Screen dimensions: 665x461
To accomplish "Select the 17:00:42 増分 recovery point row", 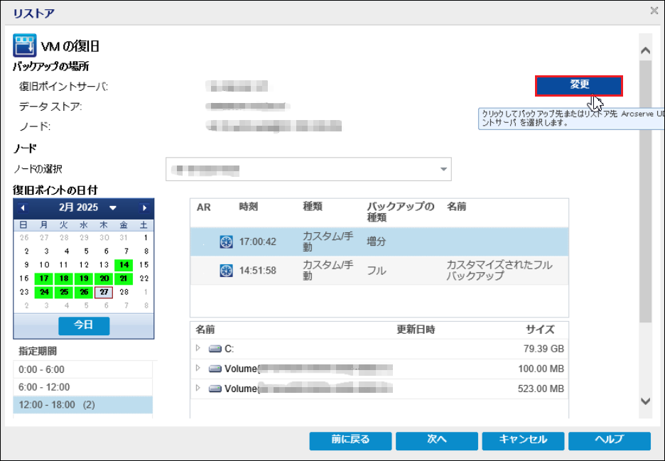I will pos(379,242).
